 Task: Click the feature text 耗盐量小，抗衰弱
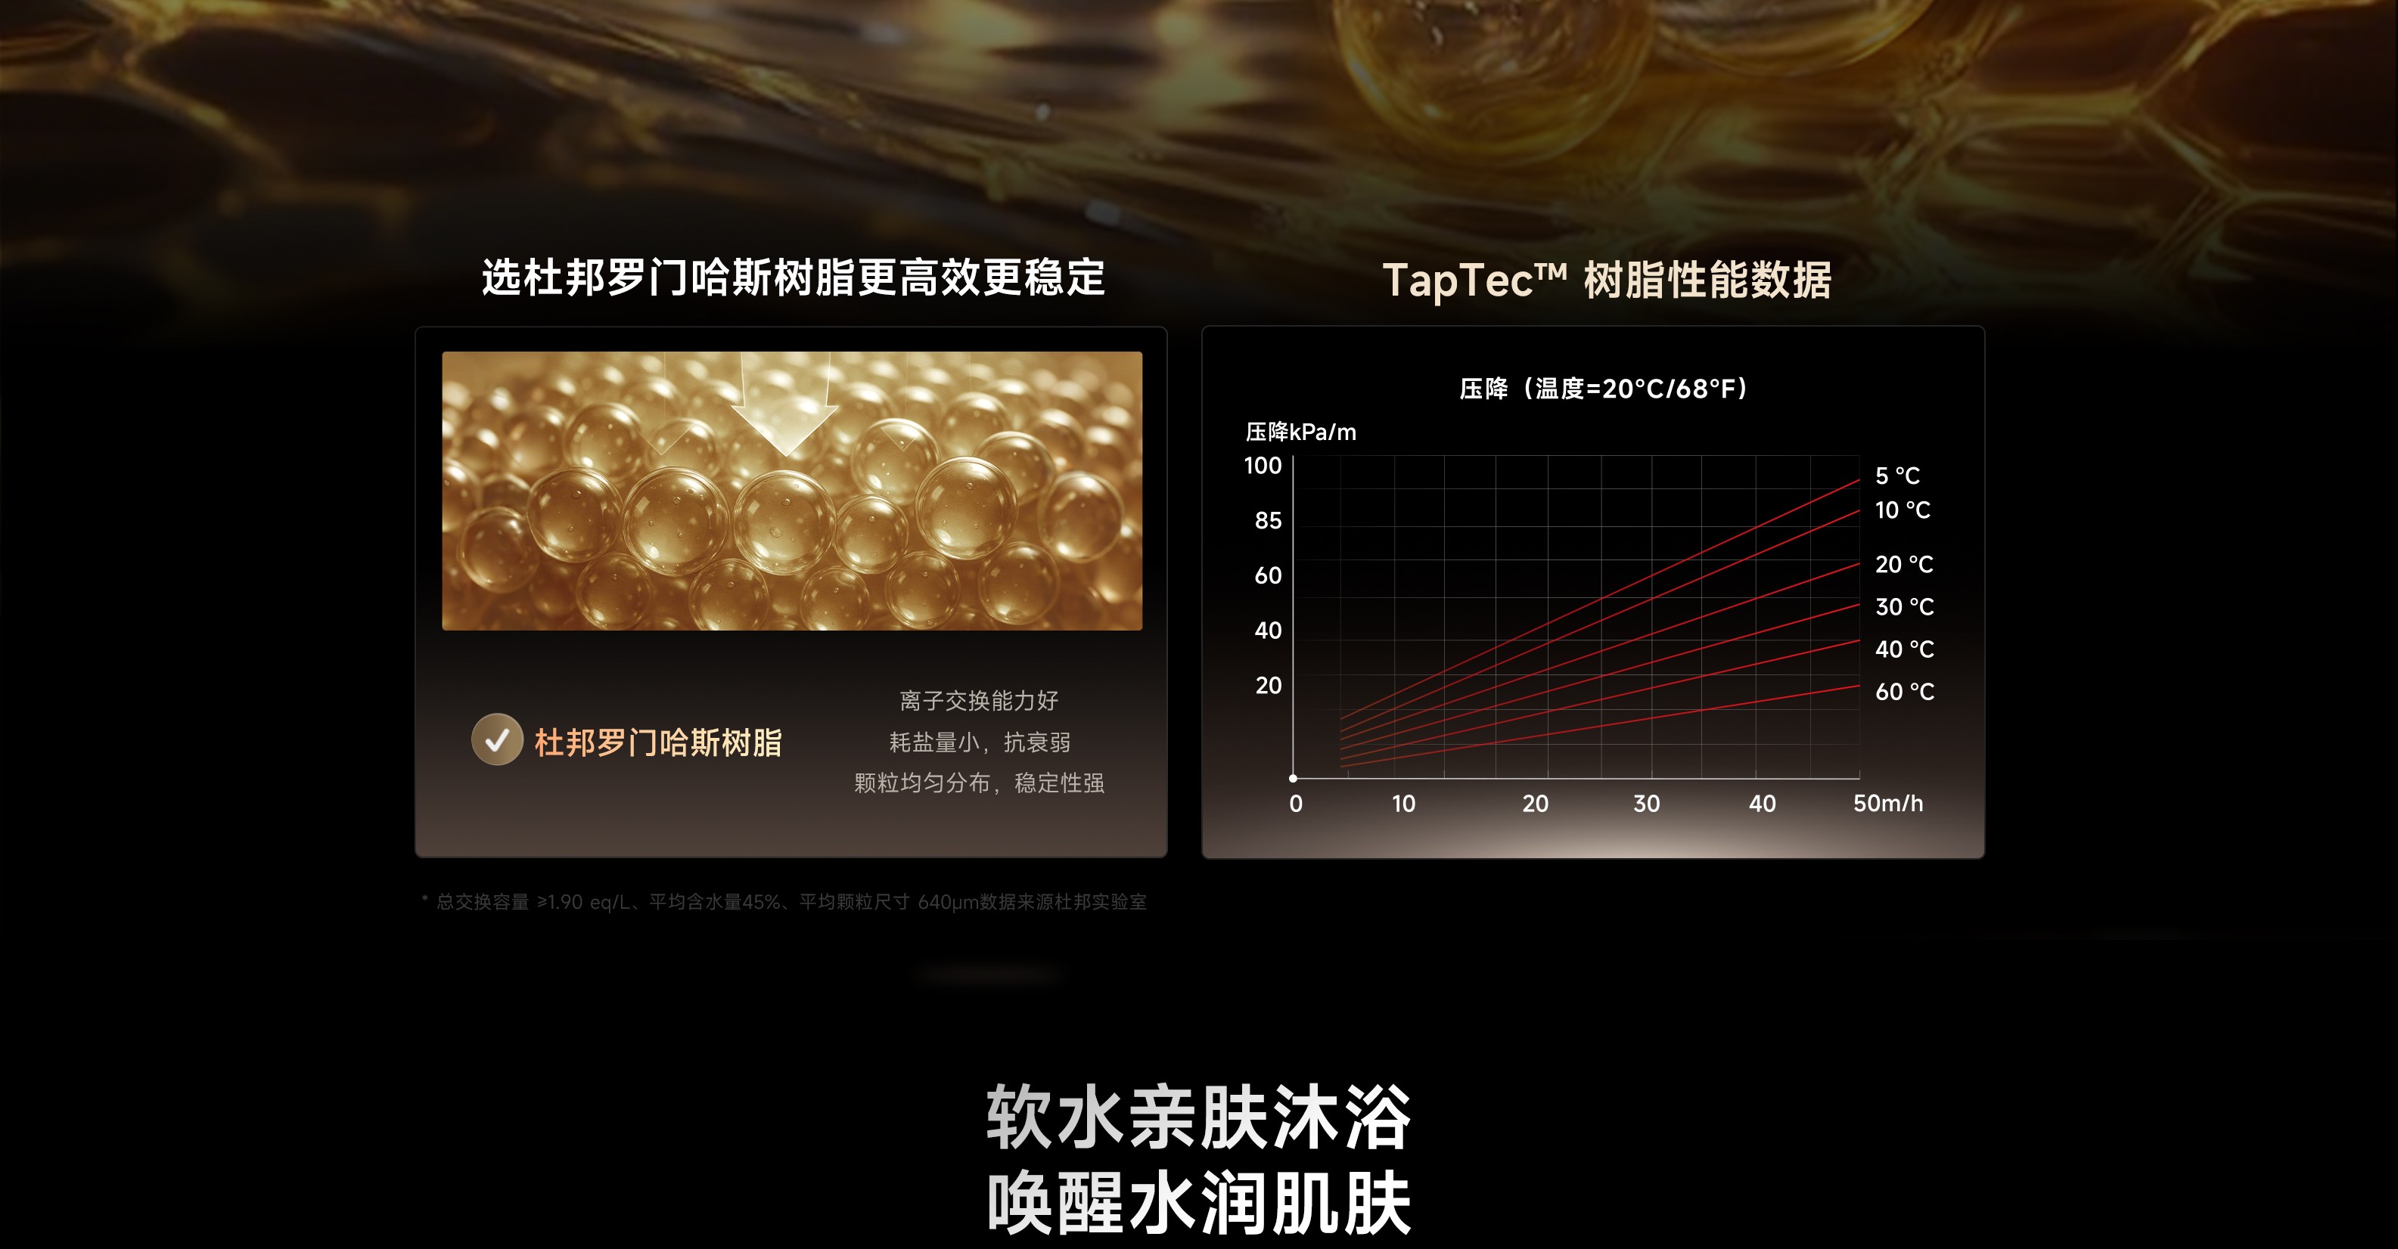[980, 742]
